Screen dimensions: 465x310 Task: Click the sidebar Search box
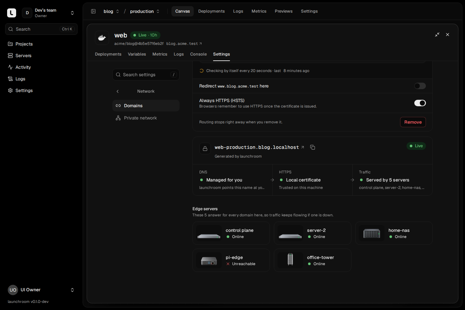pyautogui.click(x=41, y=29)
